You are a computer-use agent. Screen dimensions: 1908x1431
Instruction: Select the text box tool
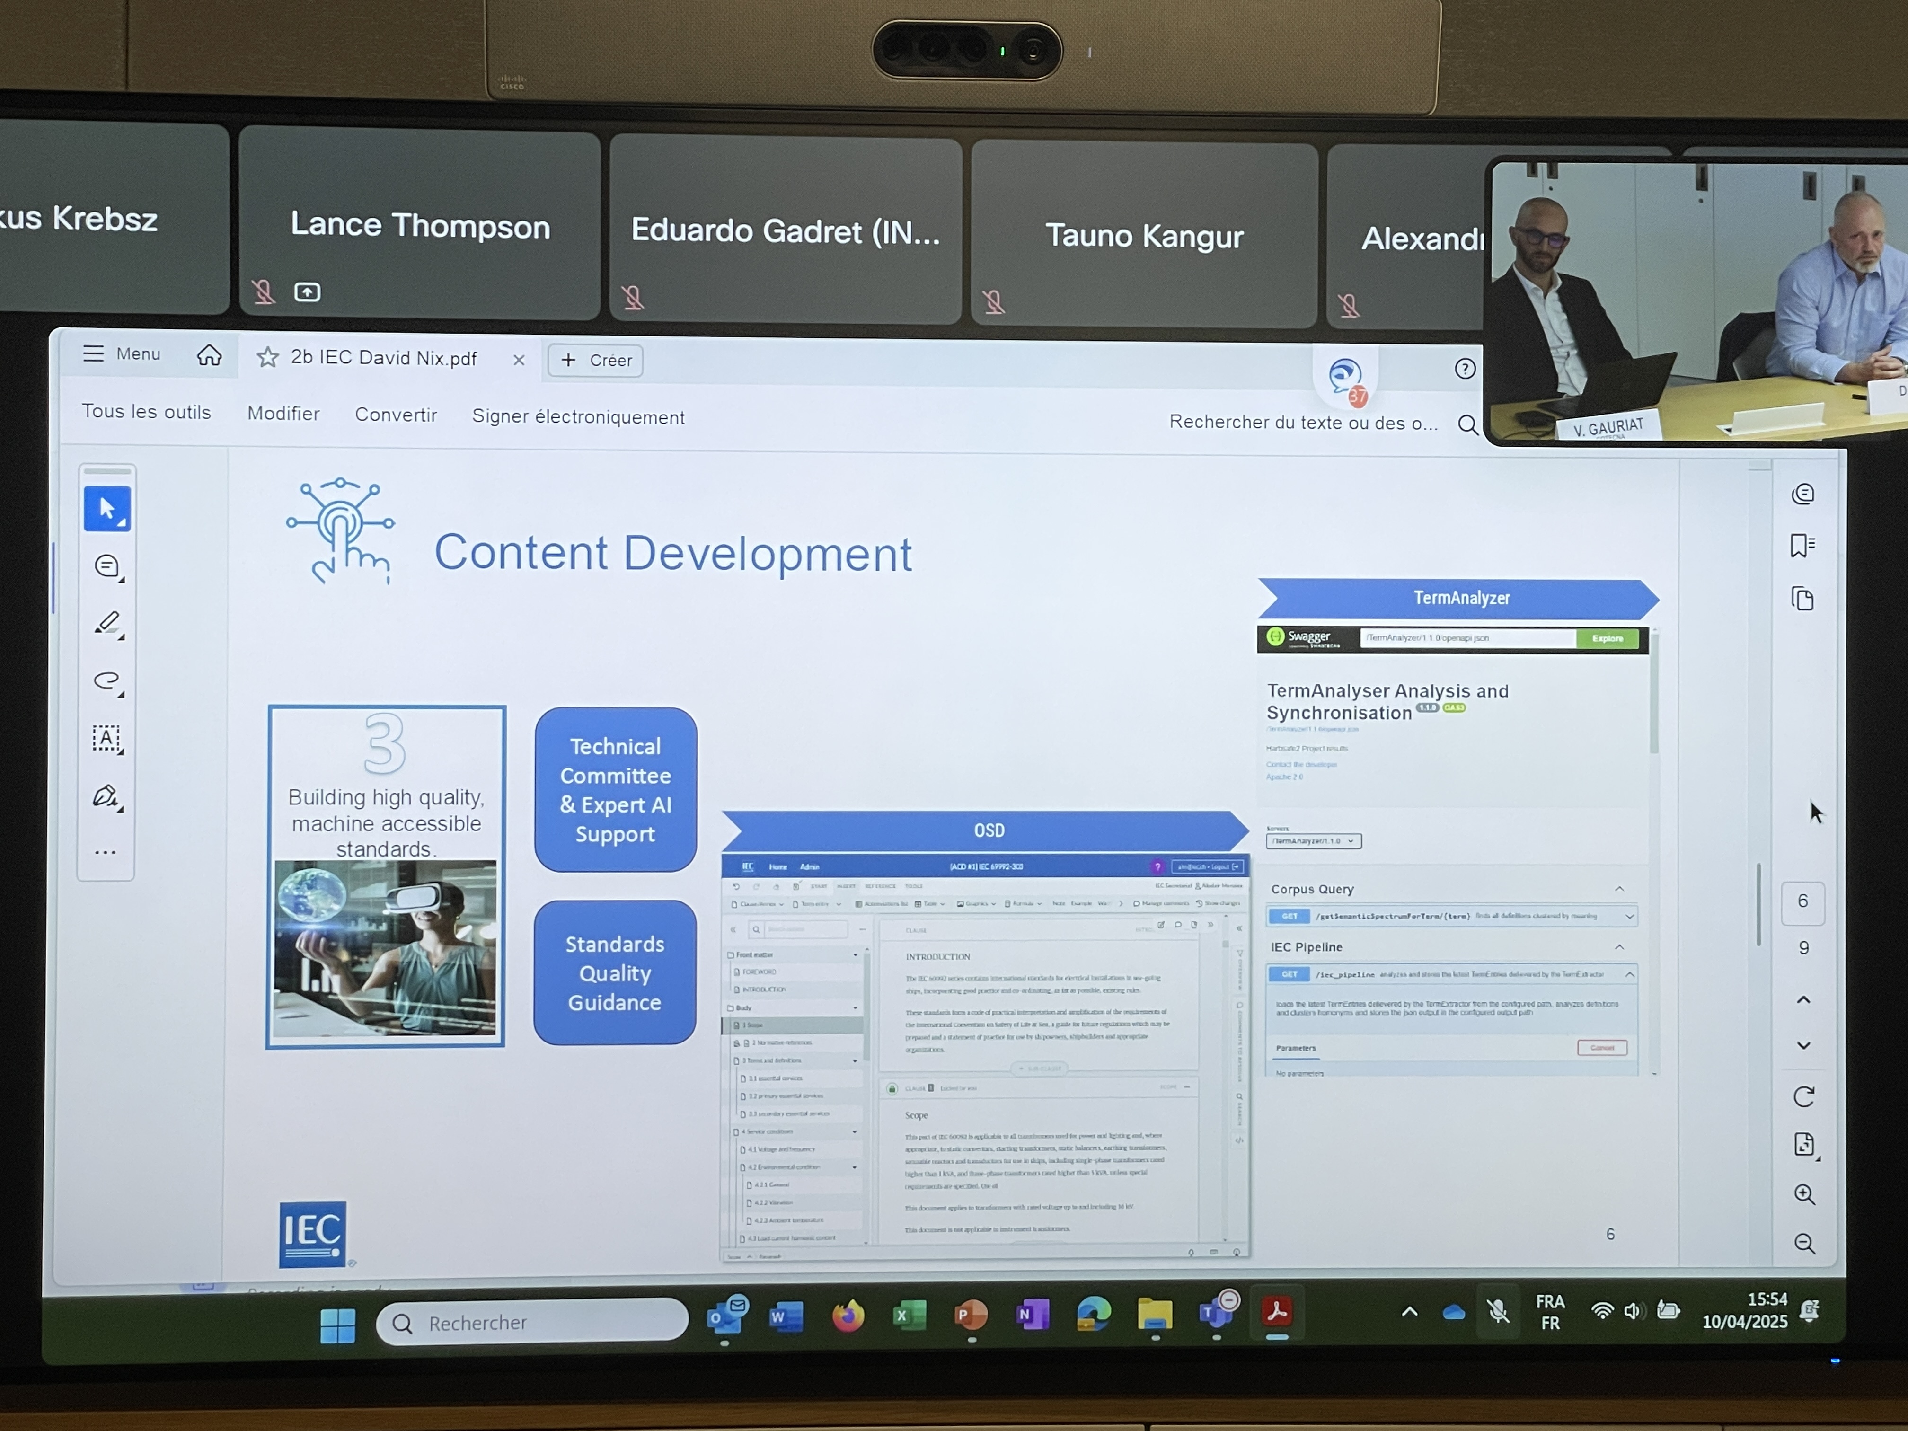click(107, 738)
